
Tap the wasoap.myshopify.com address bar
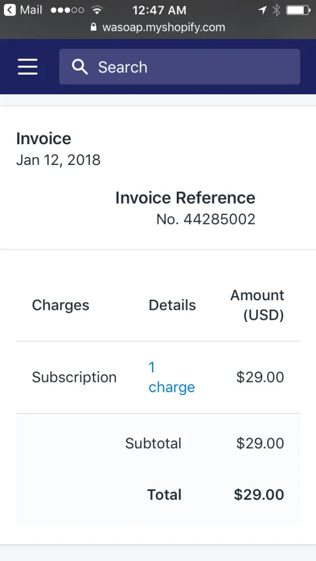tap(158, 27)
